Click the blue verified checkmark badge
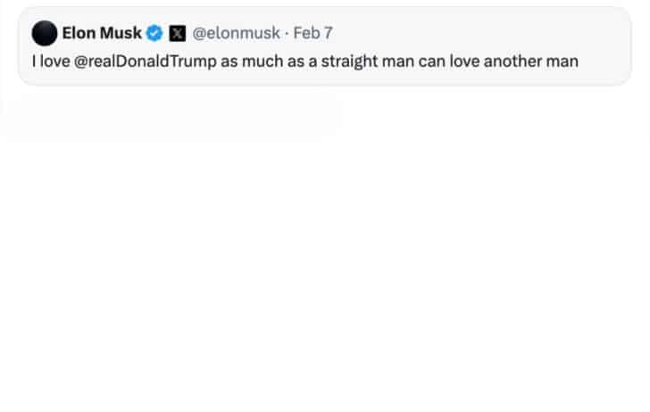 [x=154, y=33]
